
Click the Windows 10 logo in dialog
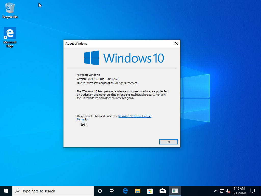124,58
